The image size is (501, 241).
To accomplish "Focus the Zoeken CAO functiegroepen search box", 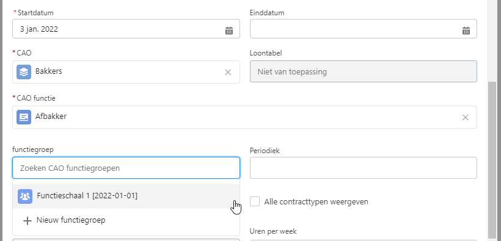I will point(126,168).
